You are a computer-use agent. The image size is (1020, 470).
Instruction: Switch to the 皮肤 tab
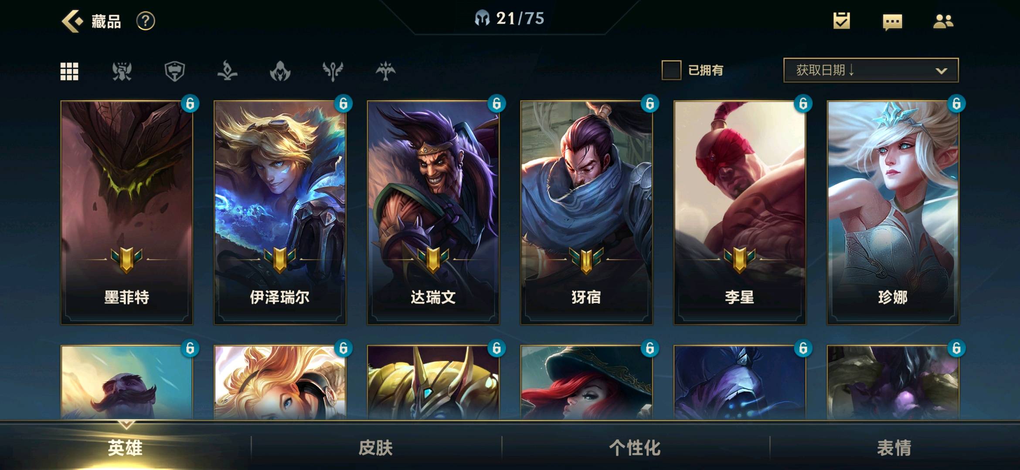tap(376, 448)
